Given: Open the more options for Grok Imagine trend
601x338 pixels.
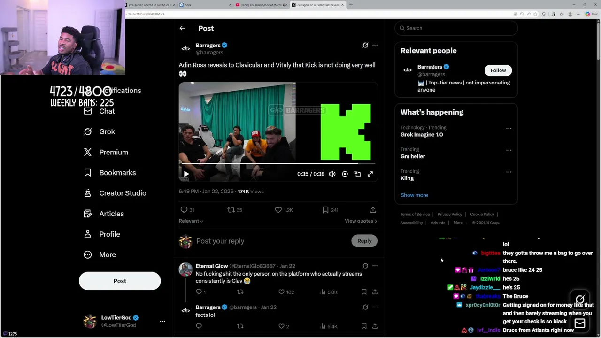Looking at the screenshot, I should point(509,128).
